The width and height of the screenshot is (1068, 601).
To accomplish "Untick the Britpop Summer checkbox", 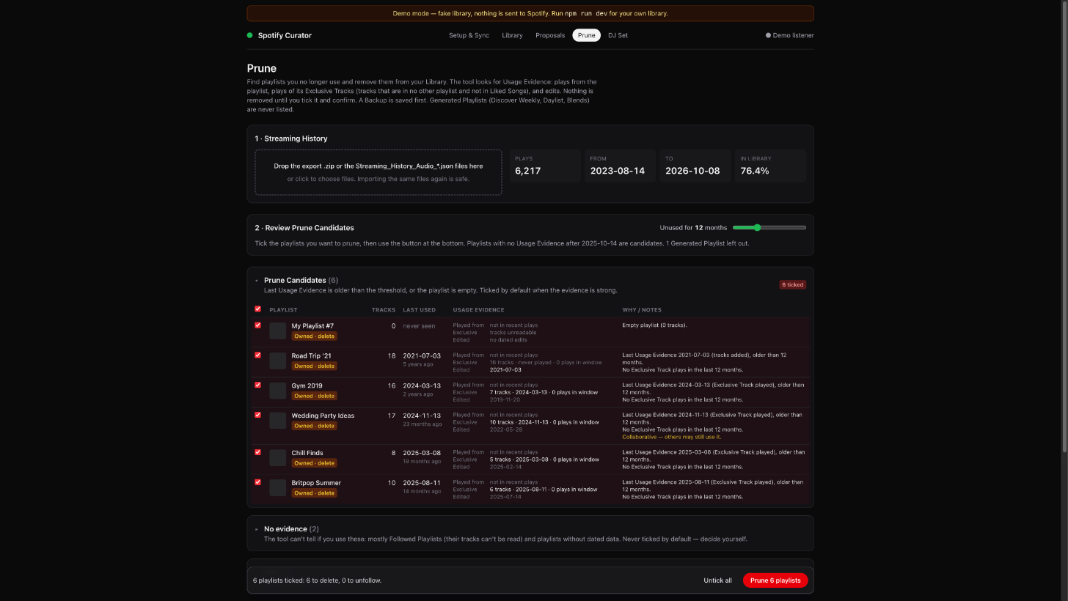I will [257, 483].
